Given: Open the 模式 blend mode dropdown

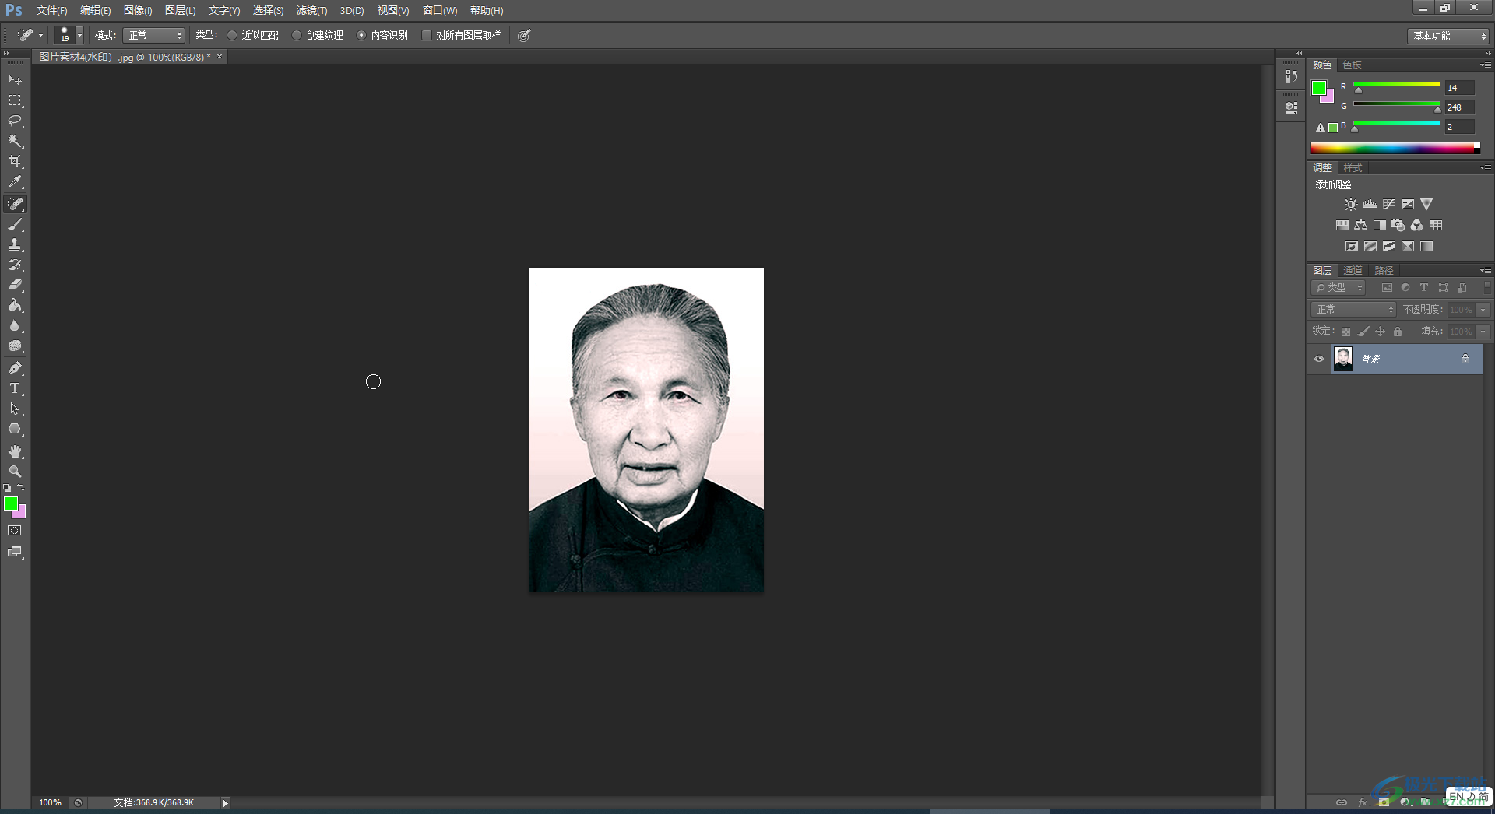Looking at the screenshot, I should [153, 35].
